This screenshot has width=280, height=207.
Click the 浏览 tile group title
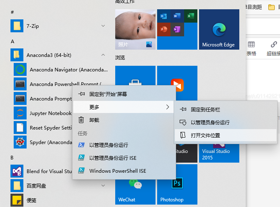(120, 58)
